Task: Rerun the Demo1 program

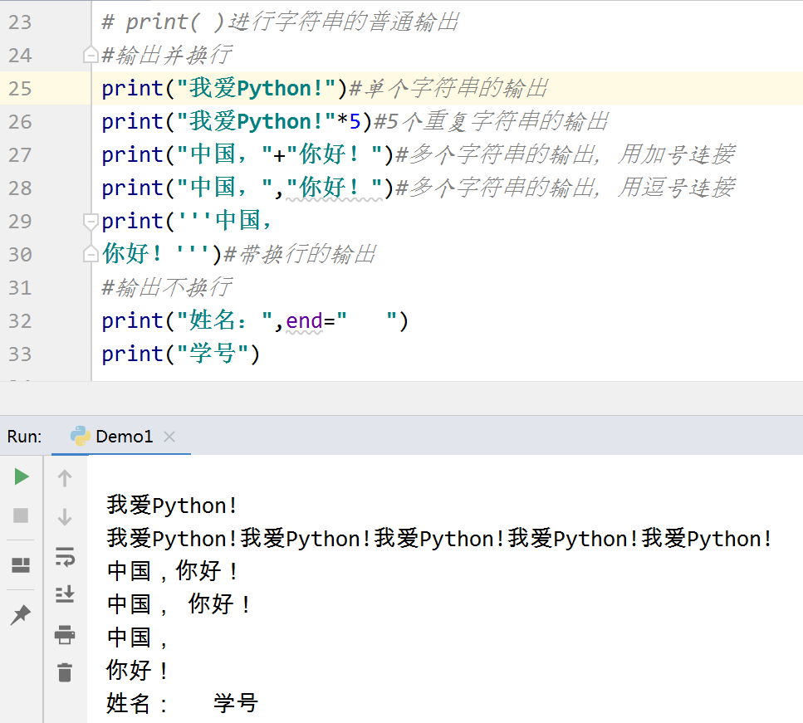Action: [21, 476]
